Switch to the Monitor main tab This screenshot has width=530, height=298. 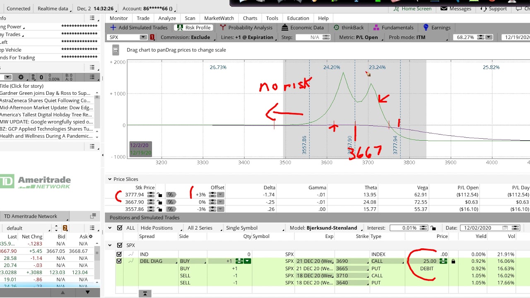click(x=119, y=18)
